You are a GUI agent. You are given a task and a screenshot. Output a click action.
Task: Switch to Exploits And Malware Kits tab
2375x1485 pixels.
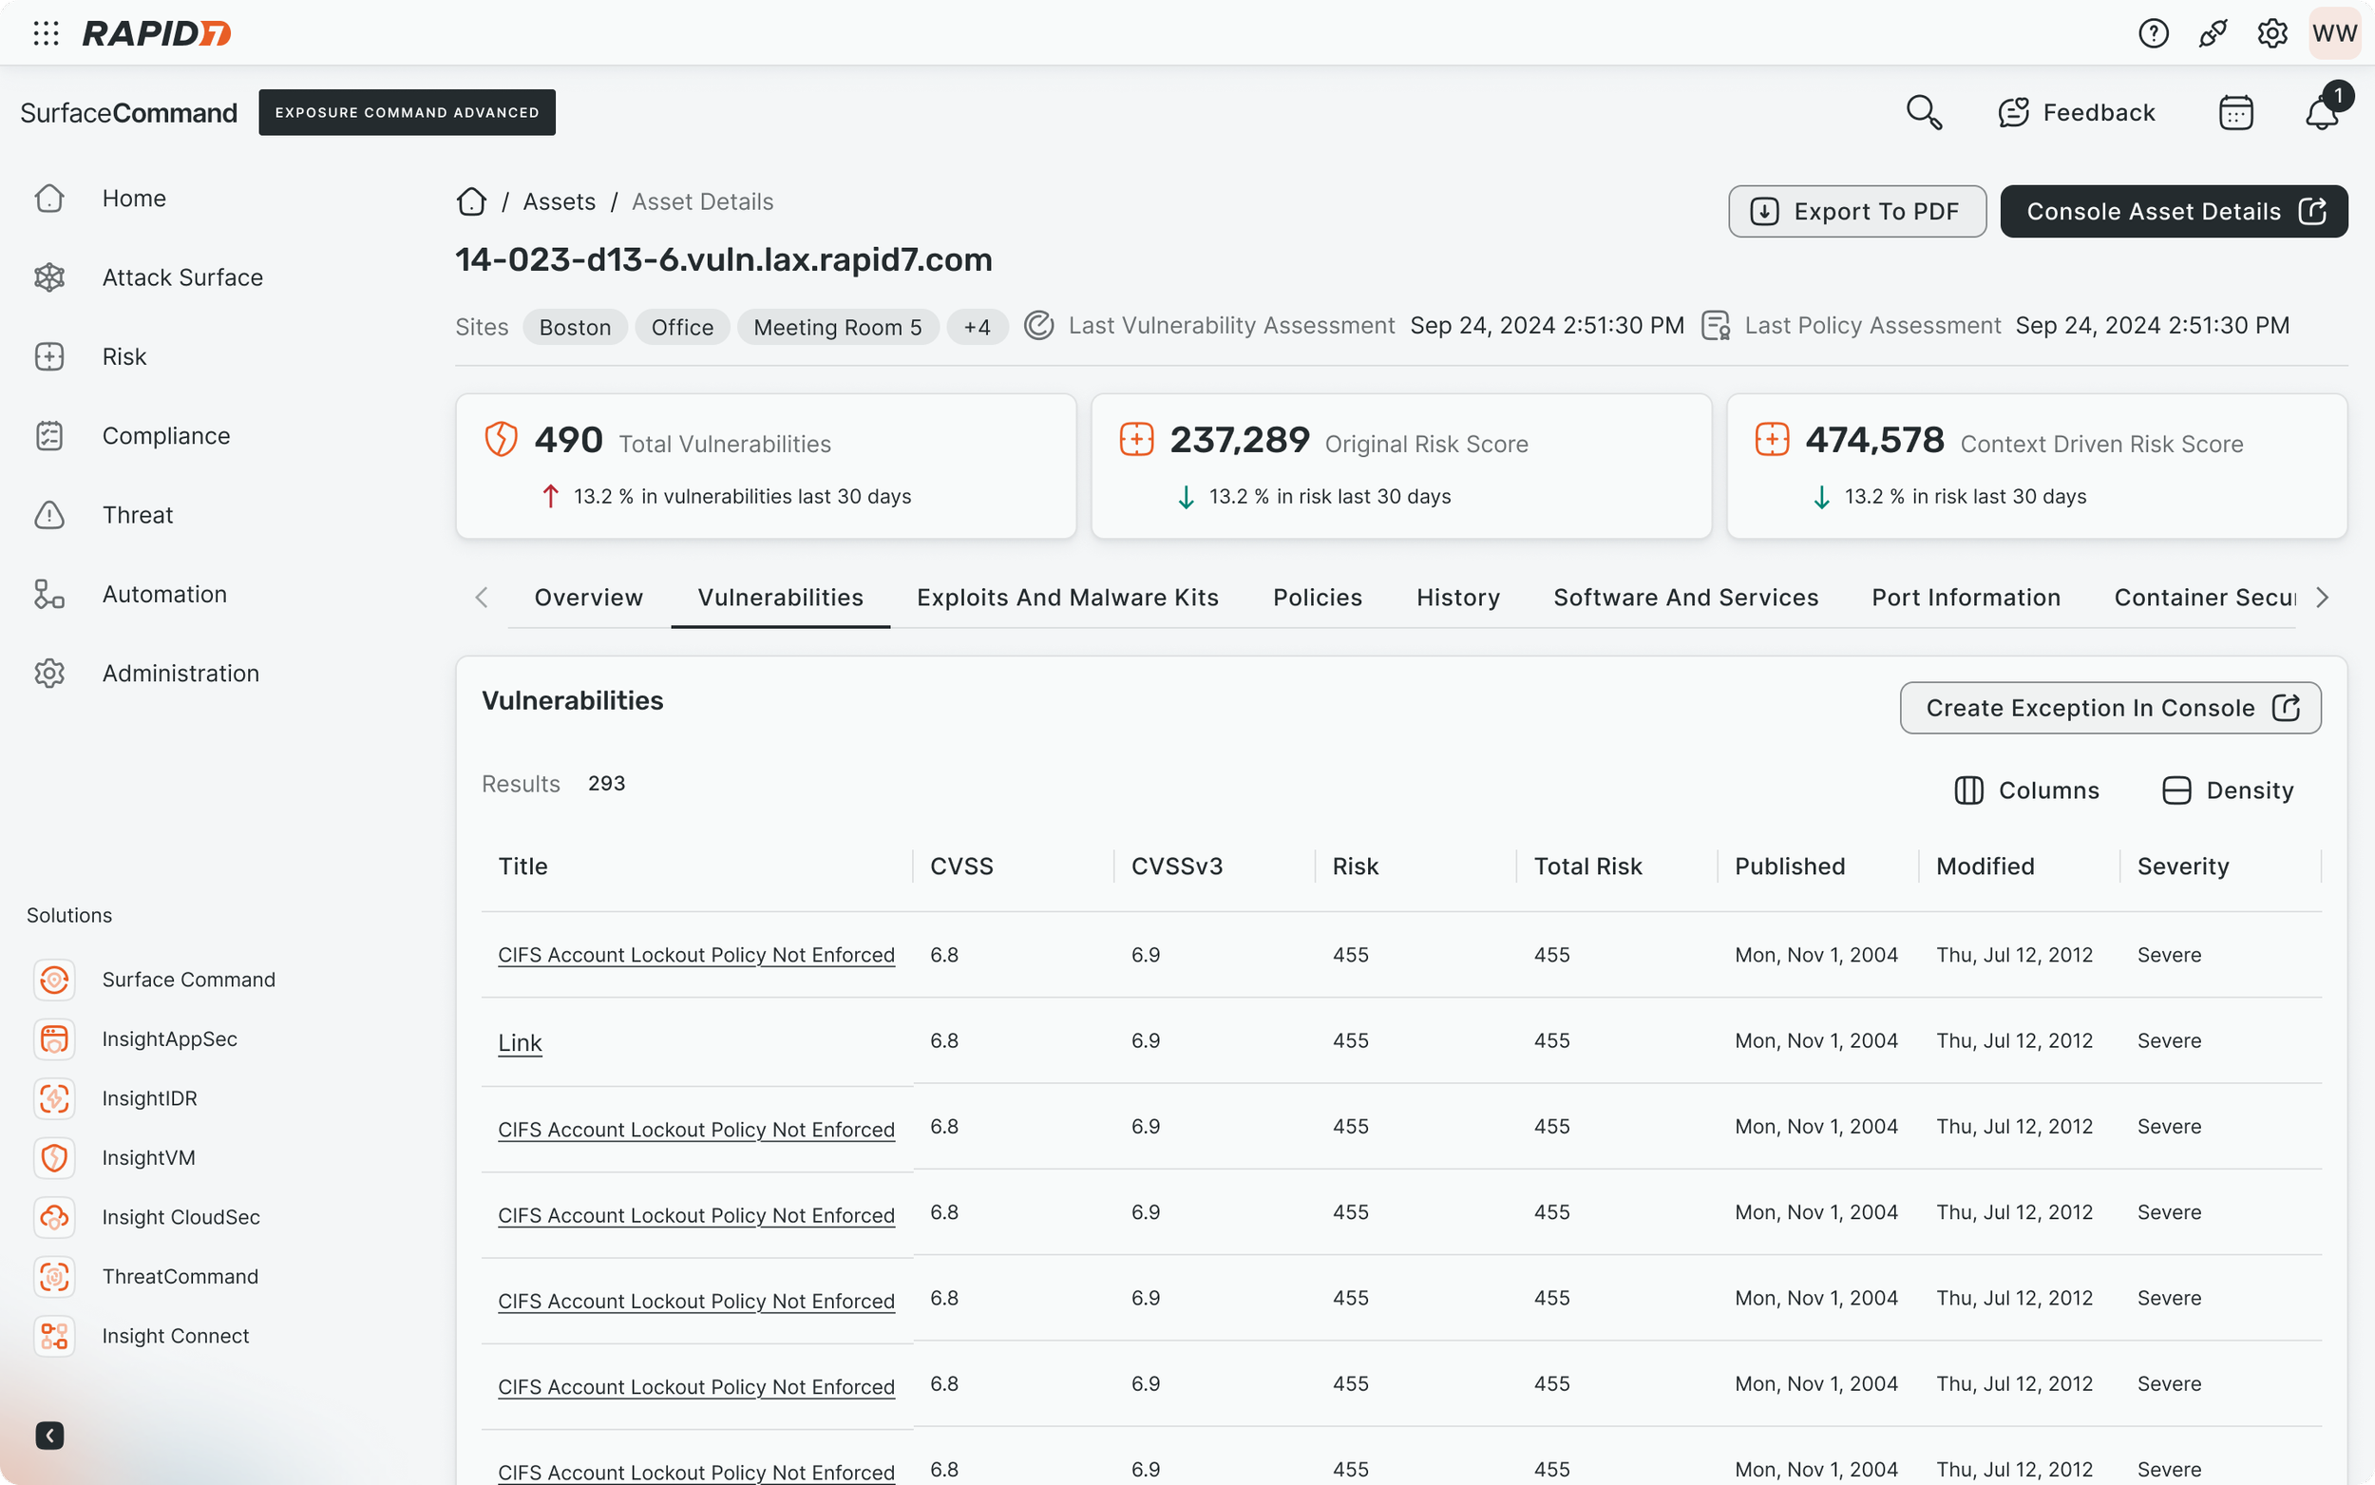[1067, 598]
